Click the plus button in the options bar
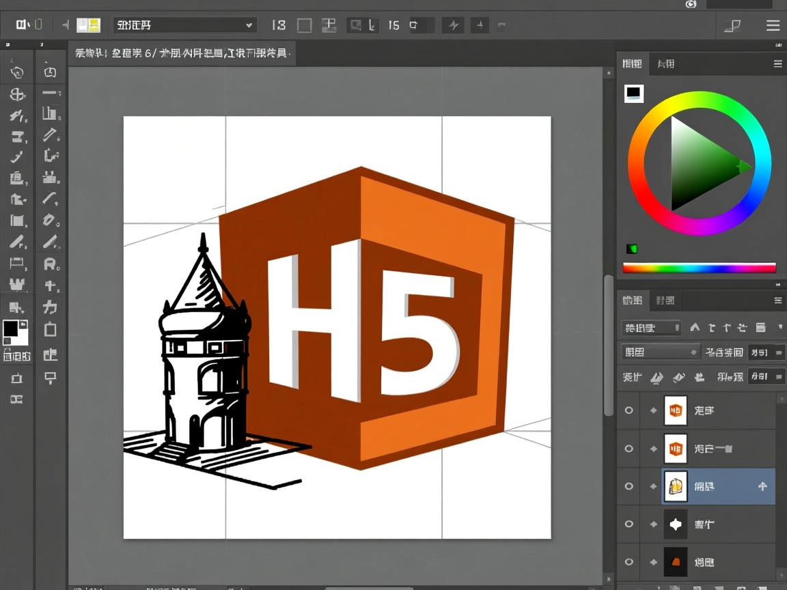The width and height of the screenshot is (787, 590). (480, 25)
